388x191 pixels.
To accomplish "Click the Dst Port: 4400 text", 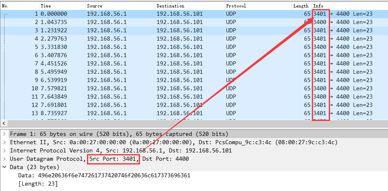I will tap(166, 159).
